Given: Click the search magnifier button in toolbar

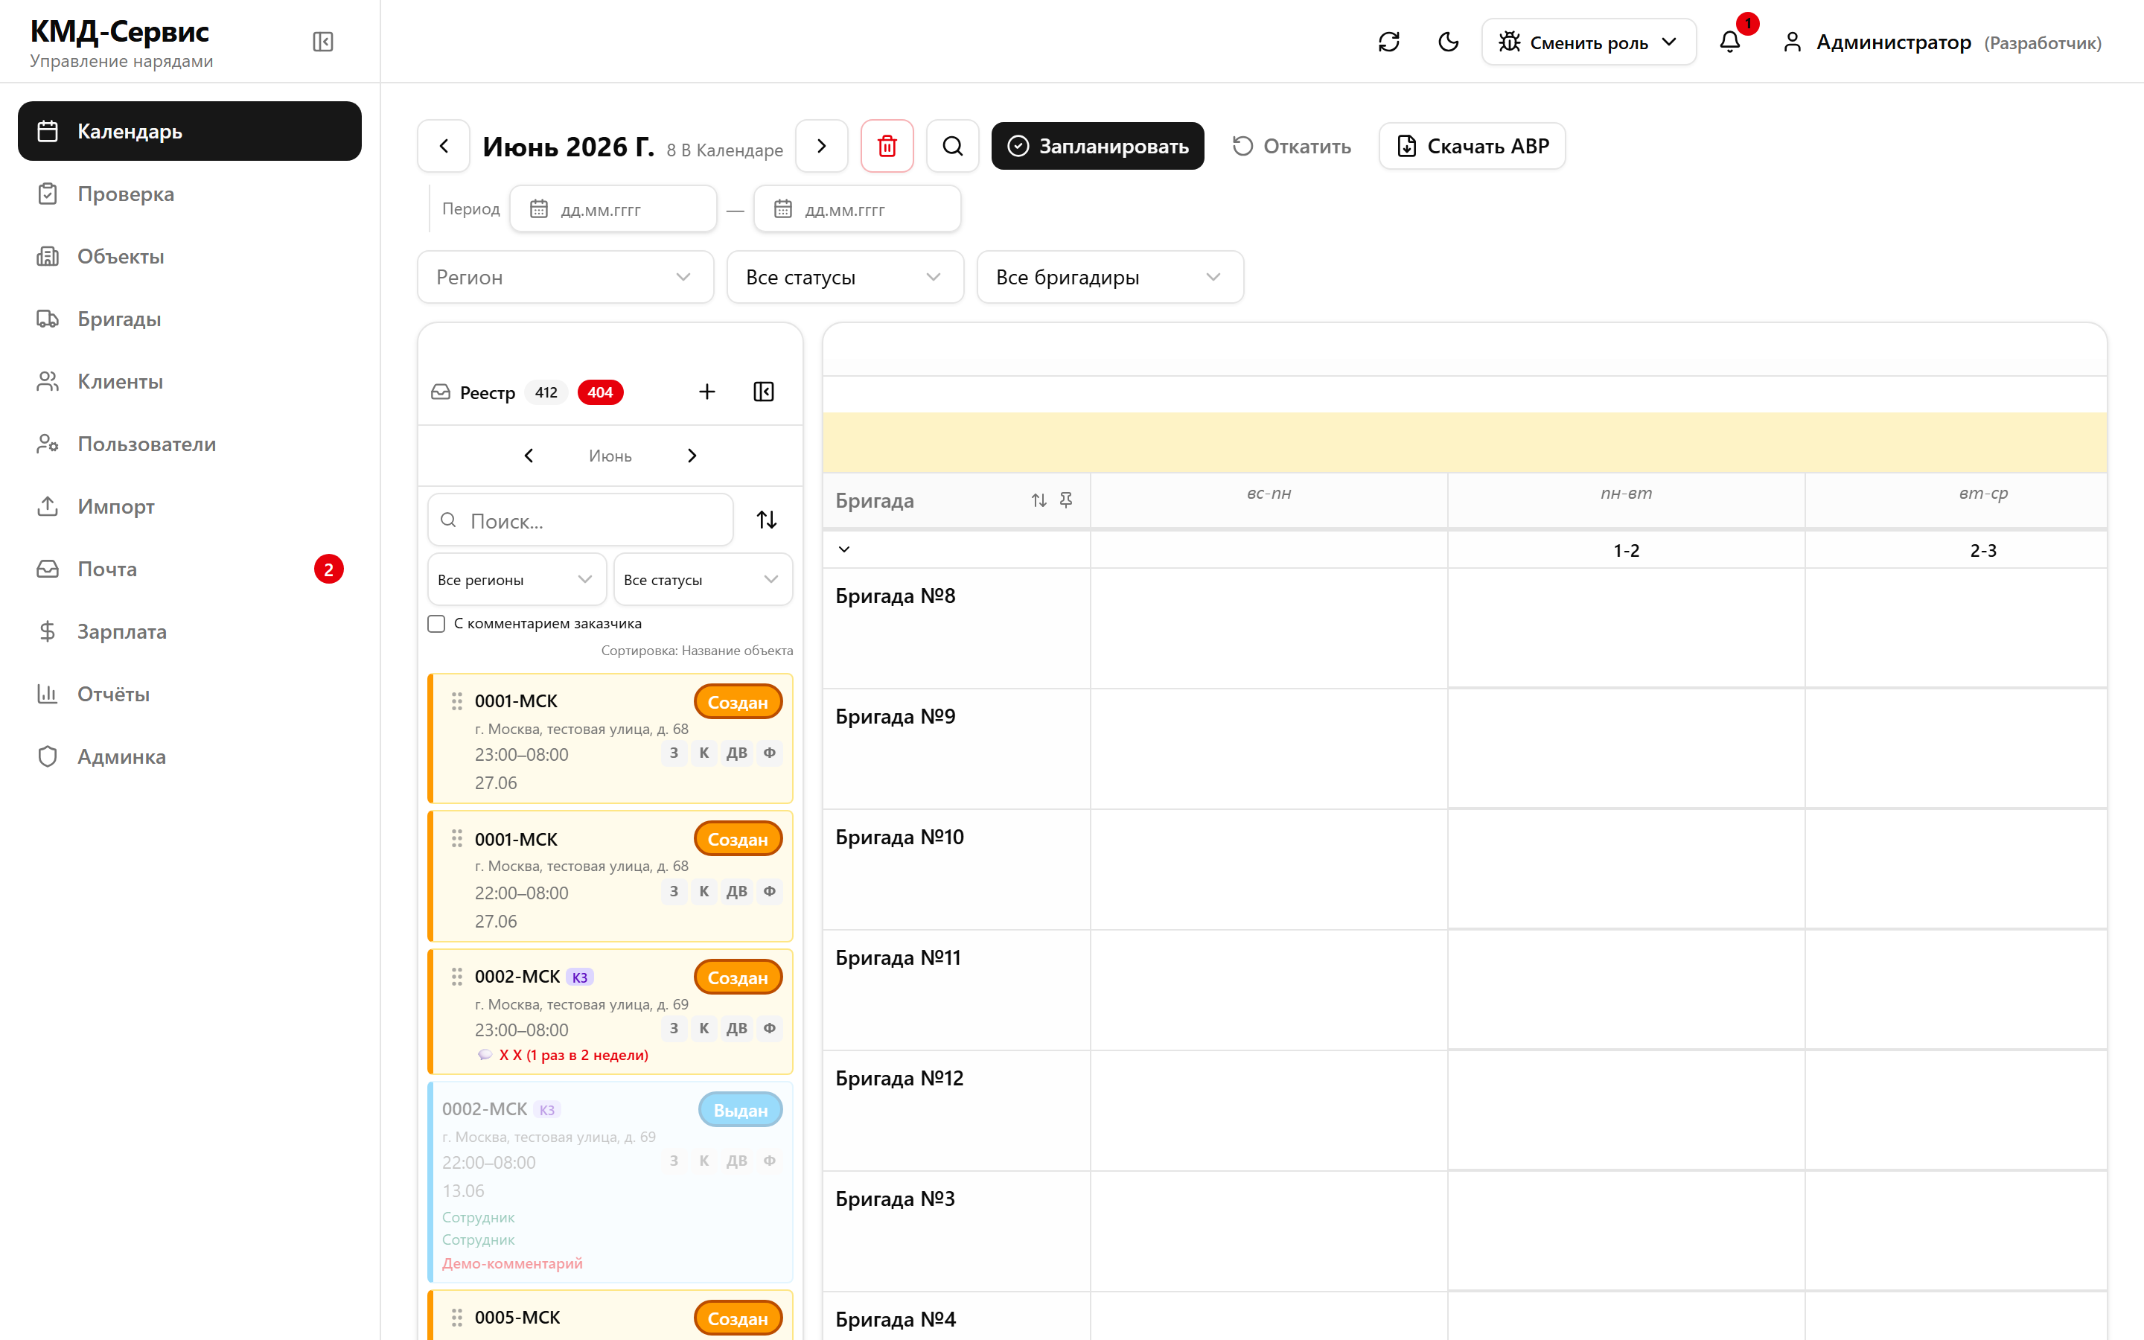Looking at the screenshot, I should coord(952,145).
